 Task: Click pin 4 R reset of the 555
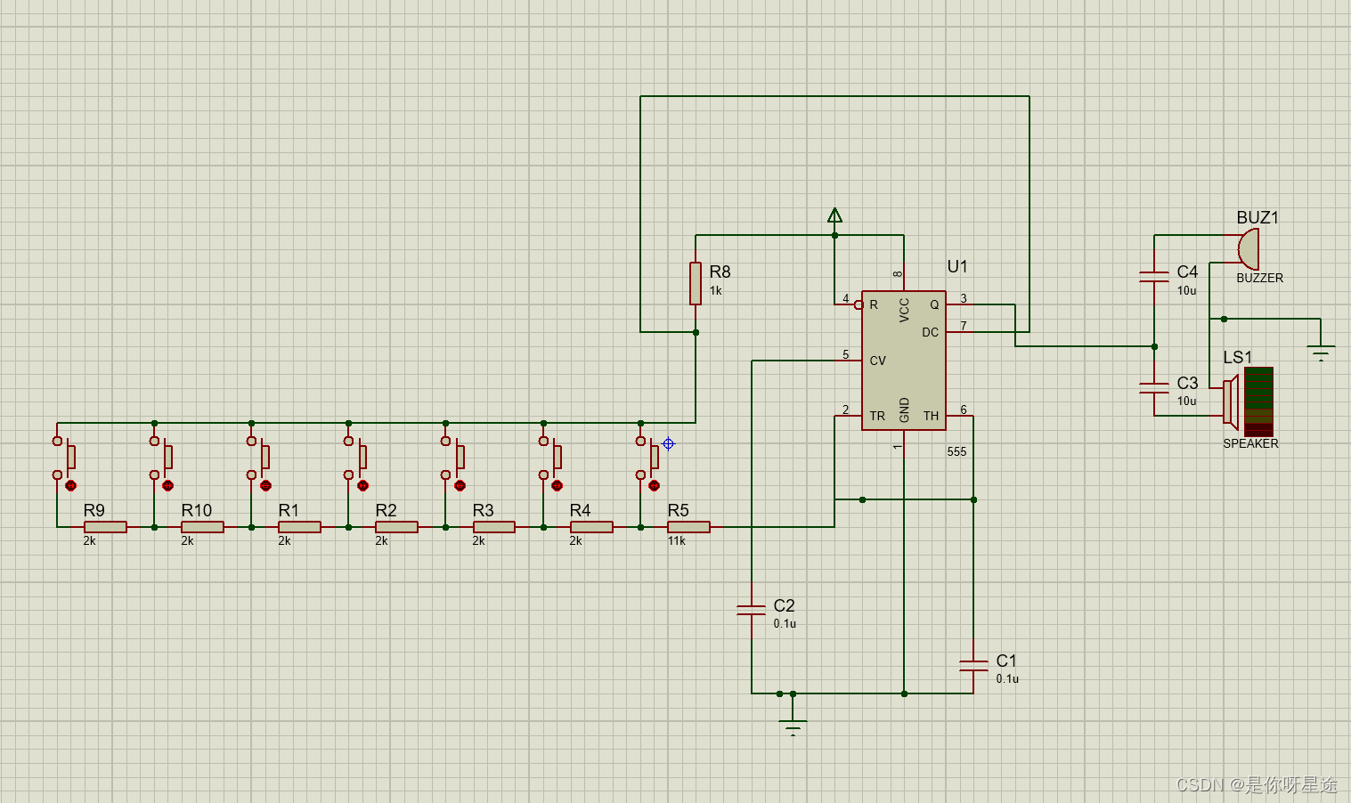pos(849,304)
